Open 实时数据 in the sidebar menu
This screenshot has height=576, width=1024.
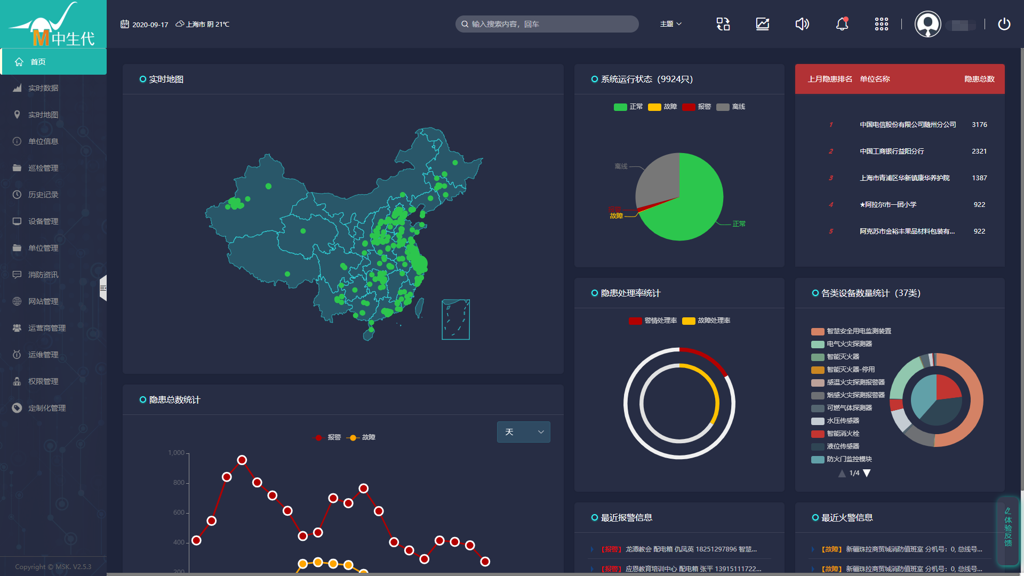coord(43,88)
